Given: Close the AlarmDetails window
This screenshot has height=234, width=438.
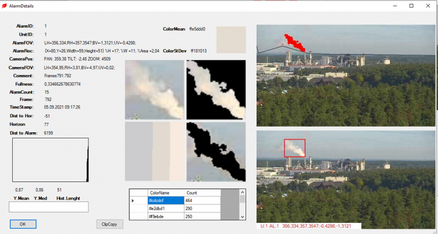Looking at the screenshot, I should pyautogui.click(x=428, y=6).
